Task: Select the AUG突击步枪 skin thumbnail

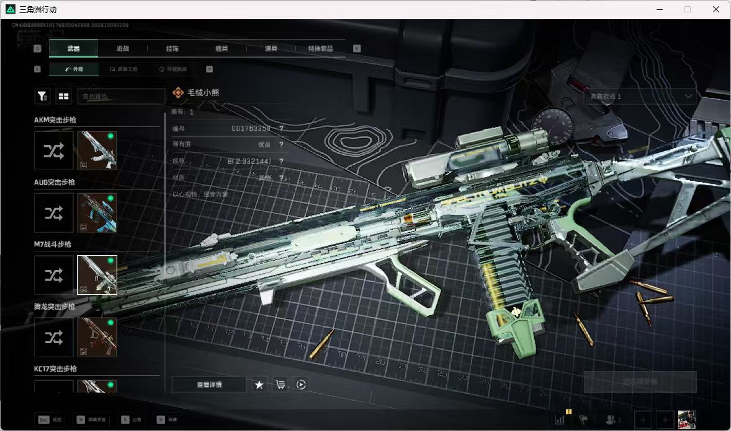Action: (x=97, y=212)
